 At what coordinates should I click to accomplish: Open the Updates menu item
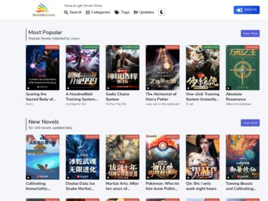click(147, 13)
